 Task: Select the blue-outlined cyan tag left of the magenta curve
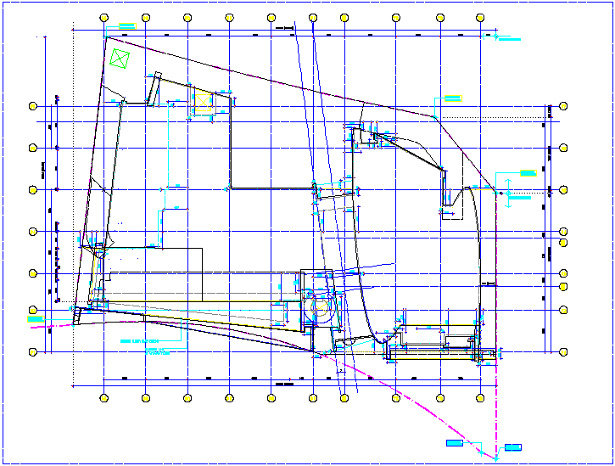click(x=455, y=443)
